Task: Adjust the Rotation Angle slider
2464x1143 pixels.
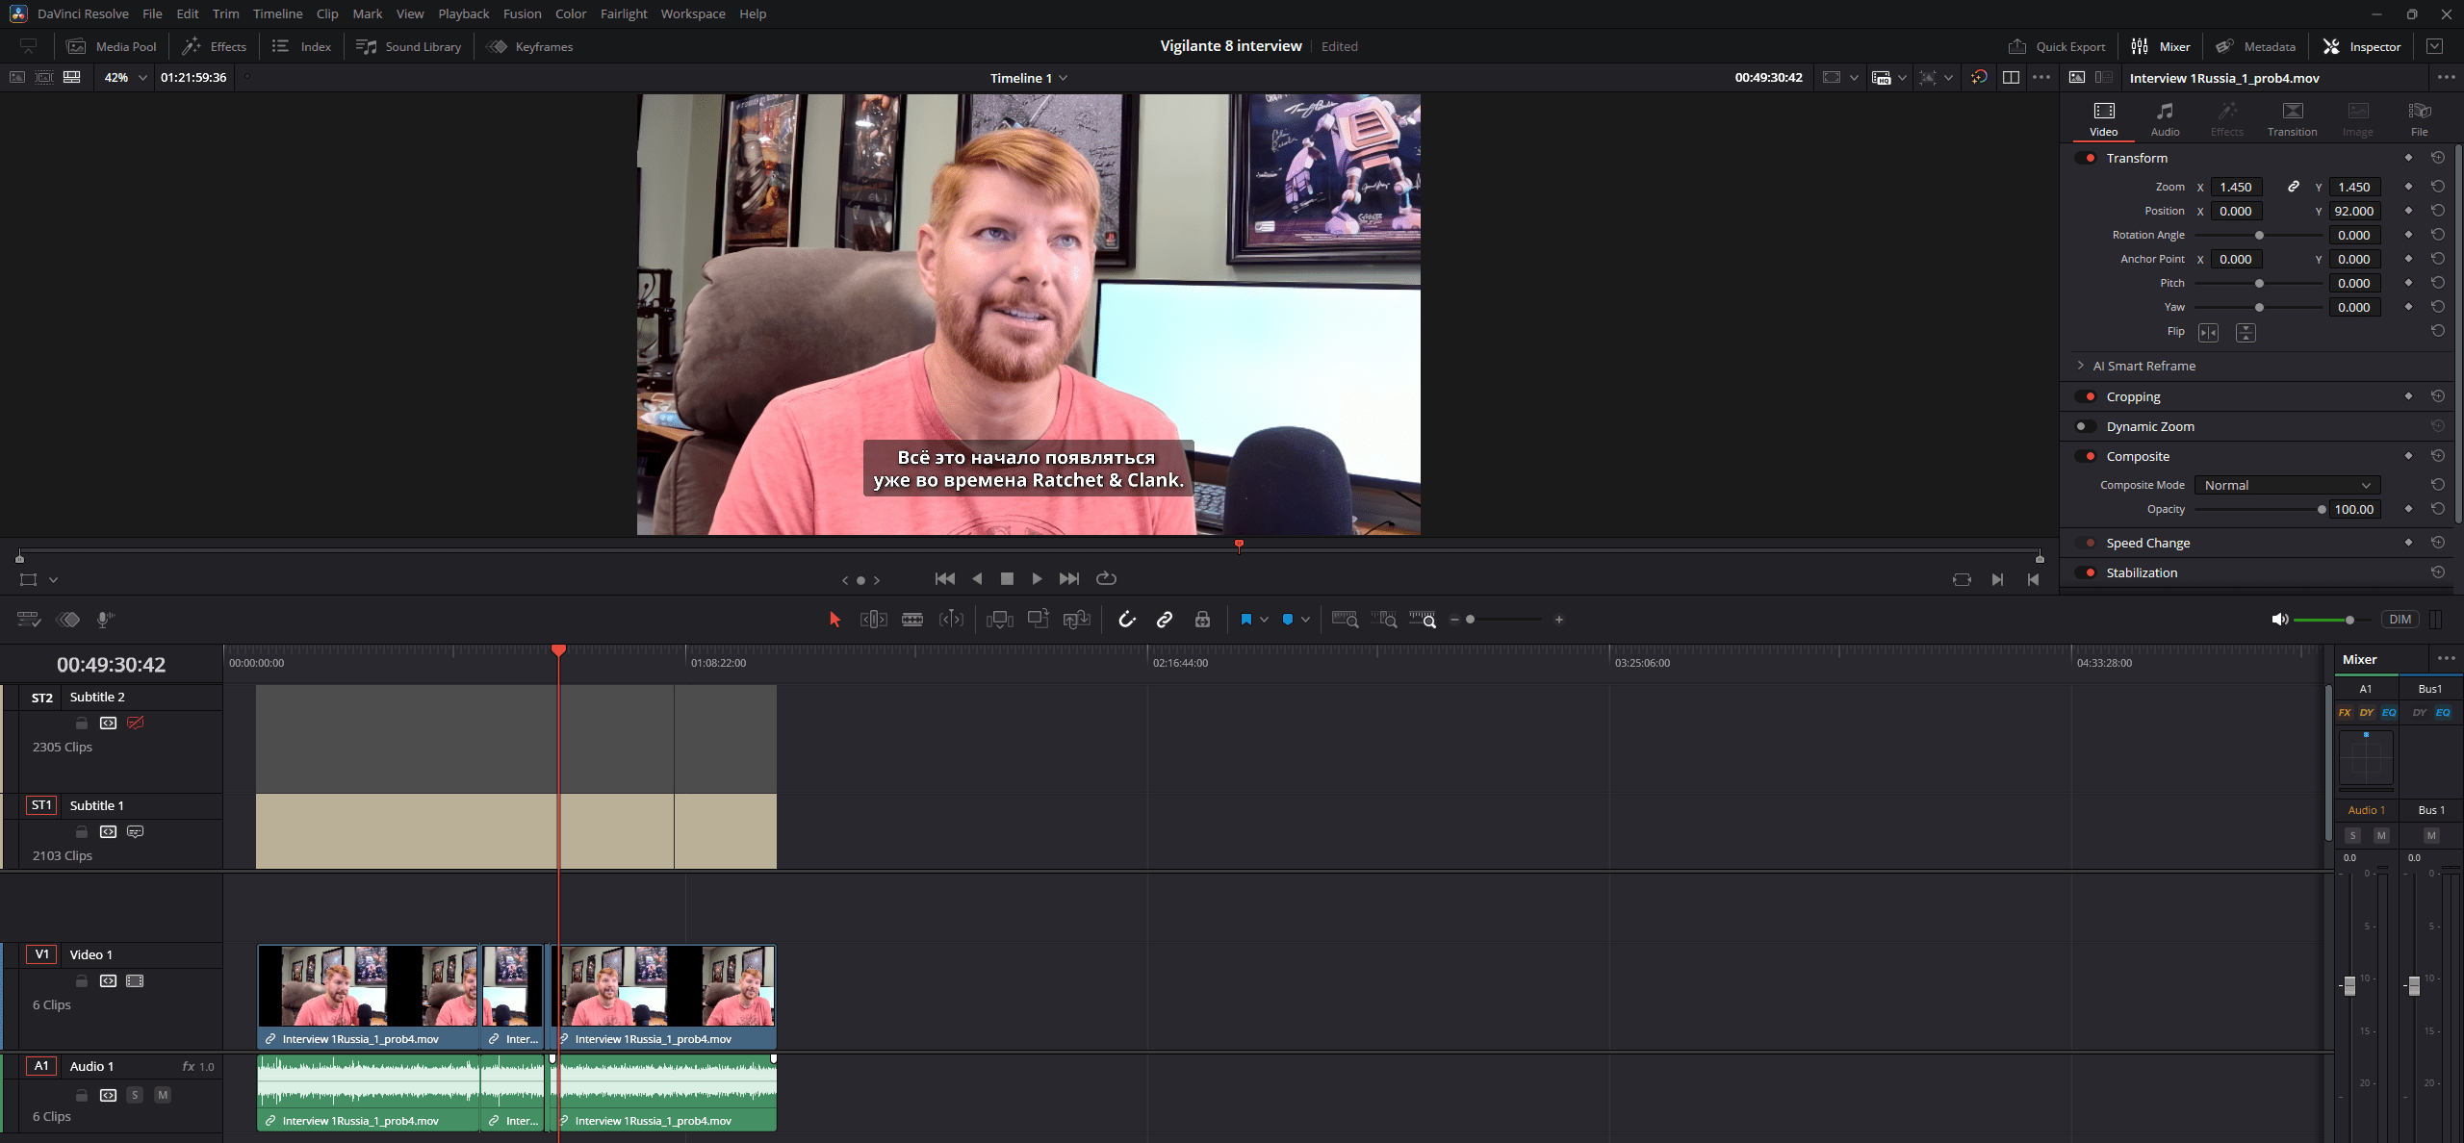Action: pos(2259,236)
